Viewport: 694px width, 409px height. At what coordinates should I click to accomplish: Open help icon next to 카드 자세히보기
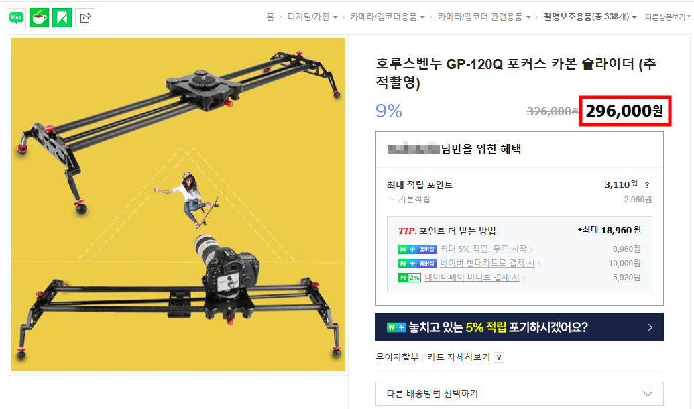[x=499, y=357]
